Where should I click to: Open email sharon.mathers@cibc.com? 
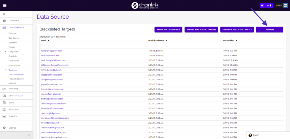52,128
